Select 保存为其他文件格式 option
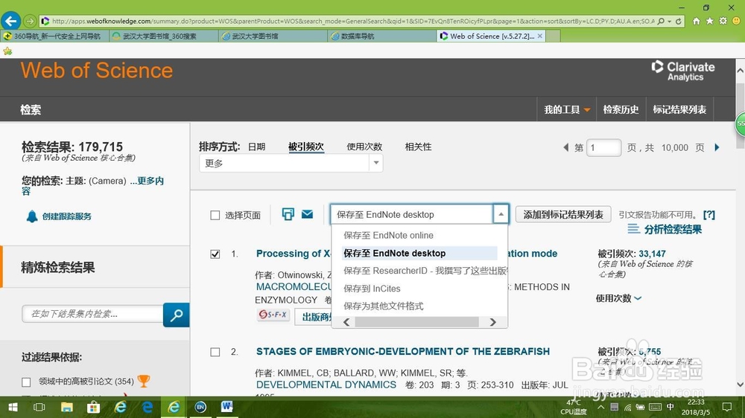Viewport: 745px width, 418px height. click(x=384, y=306)
